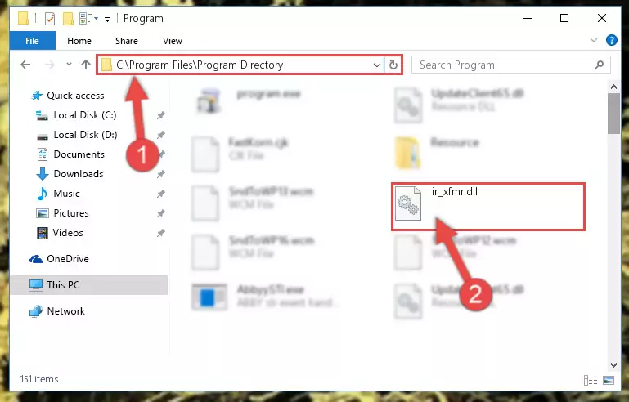The width and height of the screenshot is (629, 402).
Task: Click Properties icon in quick access toolbar
Action: (50, 19)
